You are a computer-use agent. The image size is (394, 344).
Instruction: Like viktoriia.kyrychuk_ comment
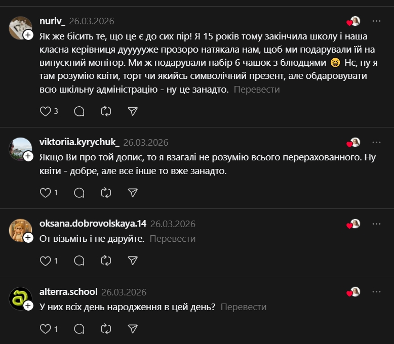click(46, 193)
